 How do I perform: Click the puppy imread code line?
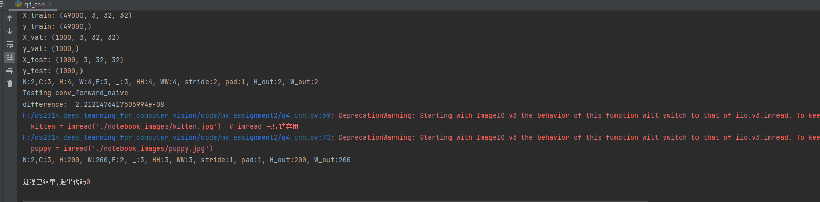[121, 149]
